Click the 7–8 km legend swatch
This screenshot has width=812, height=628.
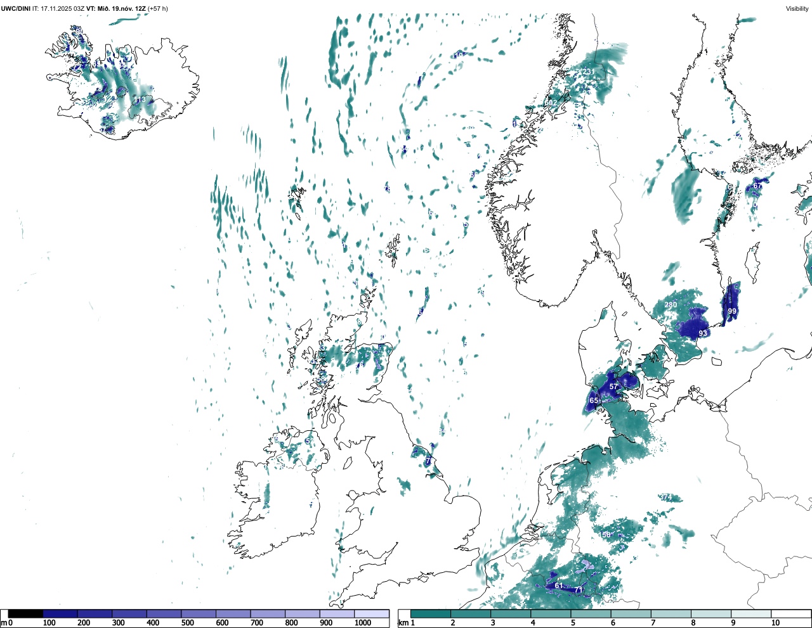pyautogui.click(x=671, y=613)
